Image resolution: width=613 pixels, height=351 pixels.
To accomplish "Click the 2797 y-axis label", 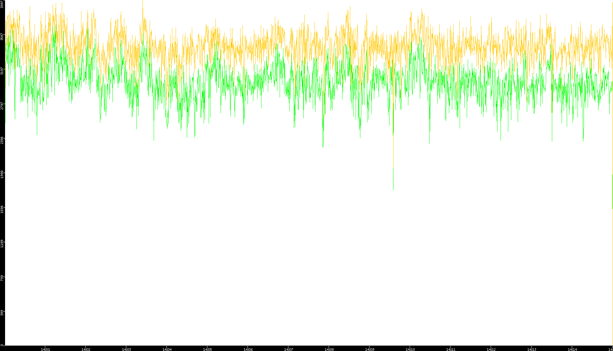I will 2,106.
